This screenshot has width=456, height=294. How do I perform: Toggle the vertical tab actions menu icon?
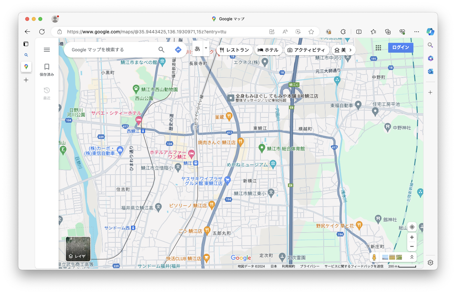coord(26,44)
